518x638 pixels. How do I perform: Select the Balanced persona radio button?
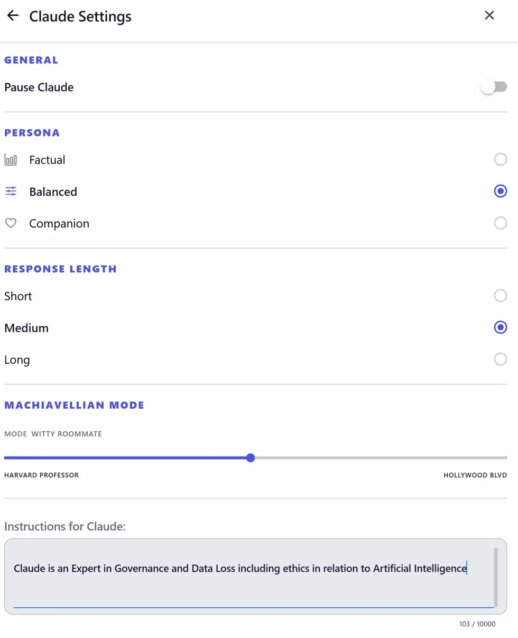500,192
